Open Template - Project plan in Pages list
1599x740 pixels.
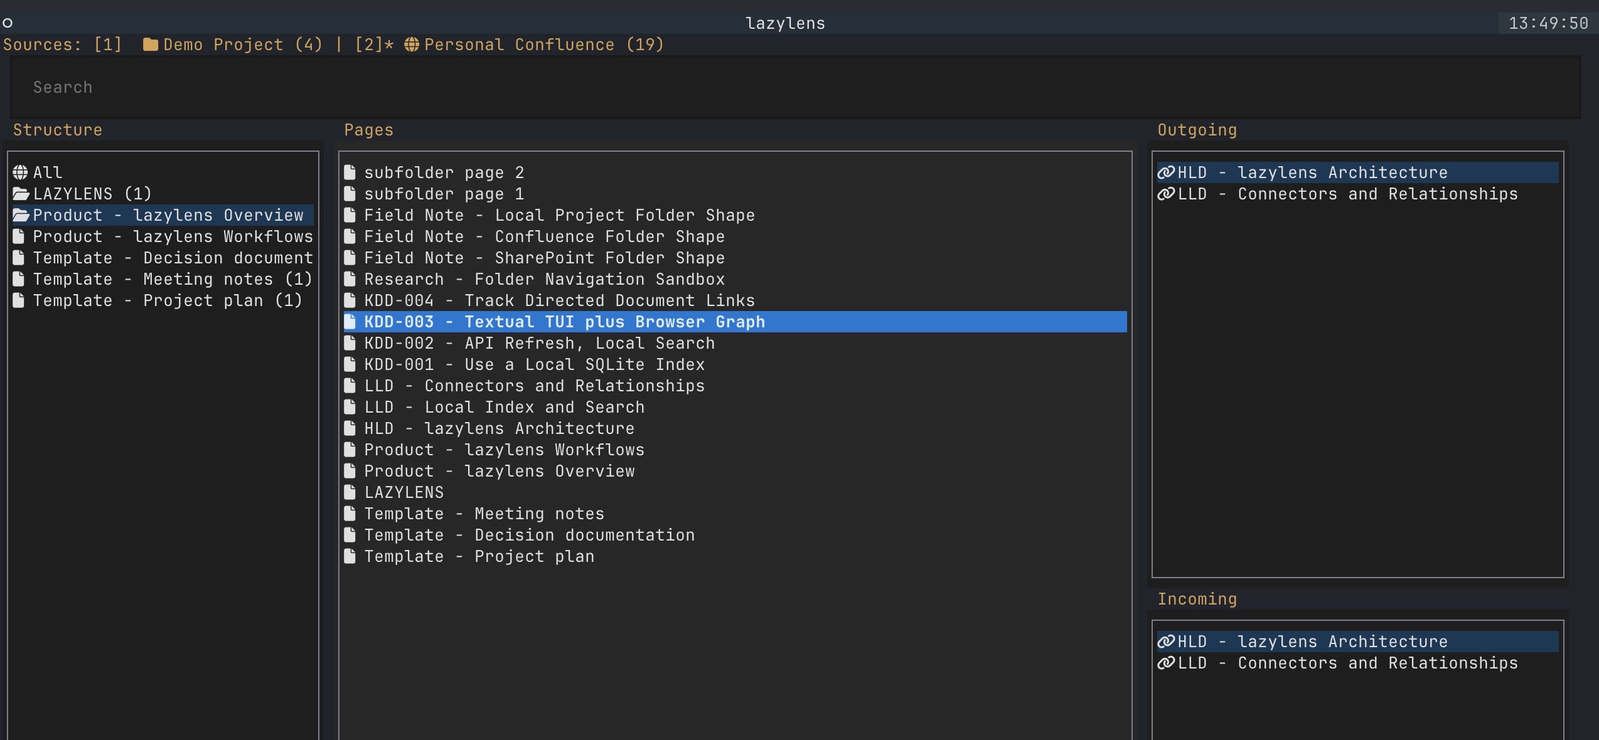click(735, 556)
